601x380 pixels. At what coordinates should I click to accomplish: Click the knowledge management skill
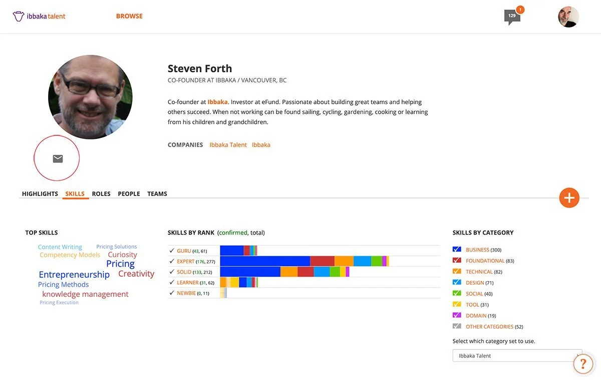(x=85, y=294)
